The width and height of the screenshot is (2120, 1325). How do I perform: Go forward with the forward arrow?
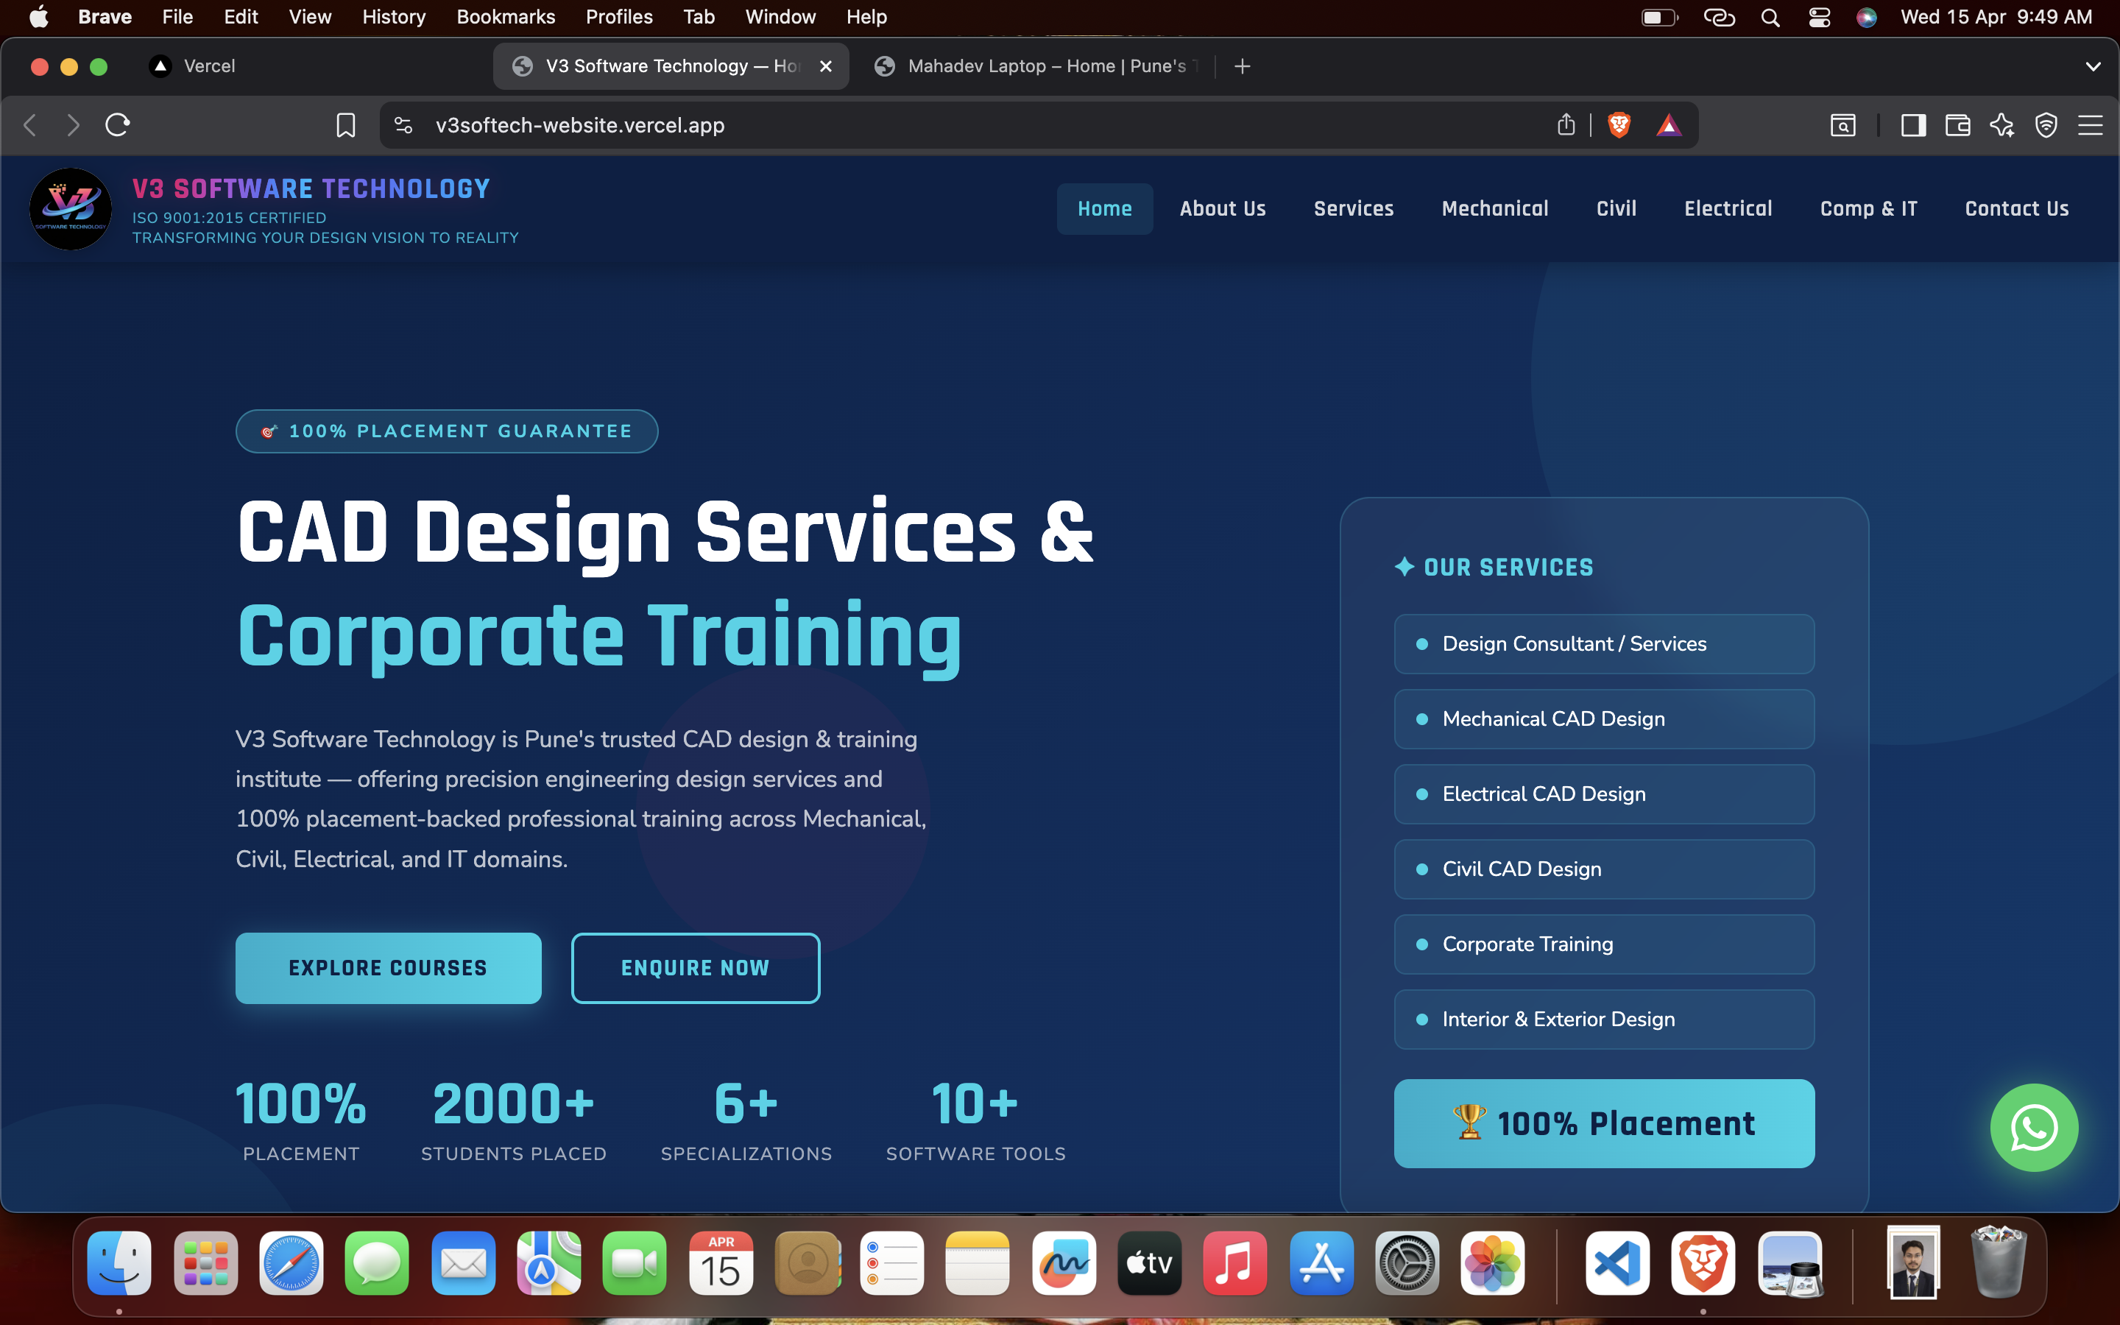tap(73, 125)
